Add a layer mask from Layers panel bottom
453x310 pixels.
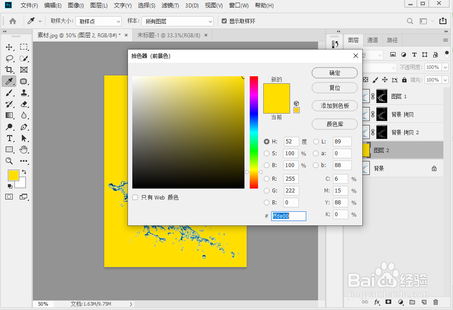pyautogui.click(x=388, y=302)
